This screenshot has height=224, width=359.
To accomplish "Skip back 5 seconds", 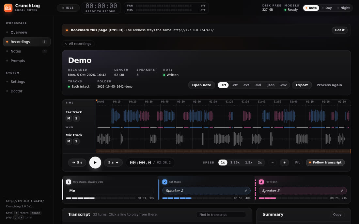I will coord(77,162).
